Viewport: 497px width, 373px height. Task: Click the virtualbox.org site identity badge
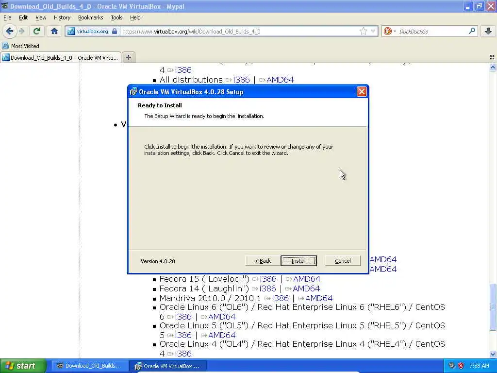click(x=92, y=32)
